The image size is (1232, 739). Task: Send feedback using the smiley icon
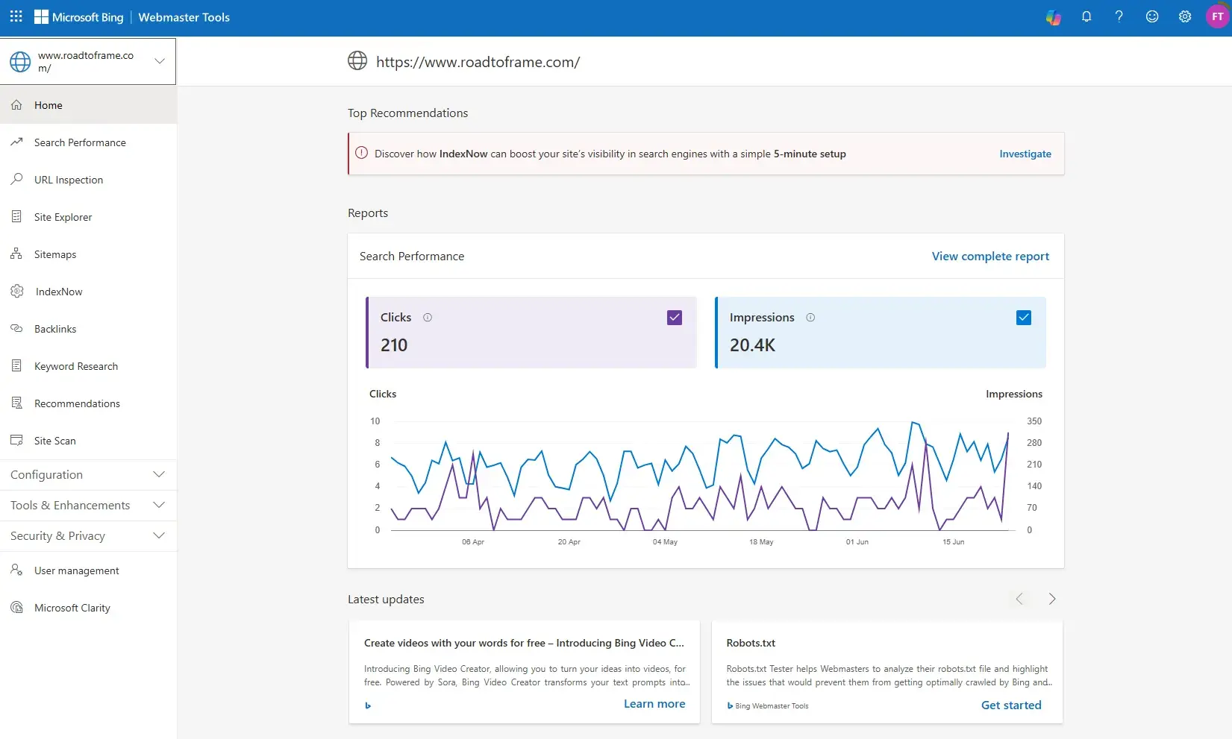click(1151, 16)
